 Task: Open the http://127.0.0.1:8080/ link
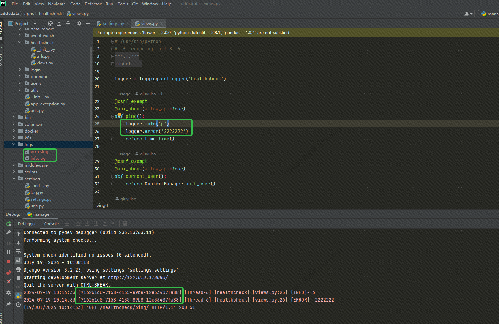138,277
